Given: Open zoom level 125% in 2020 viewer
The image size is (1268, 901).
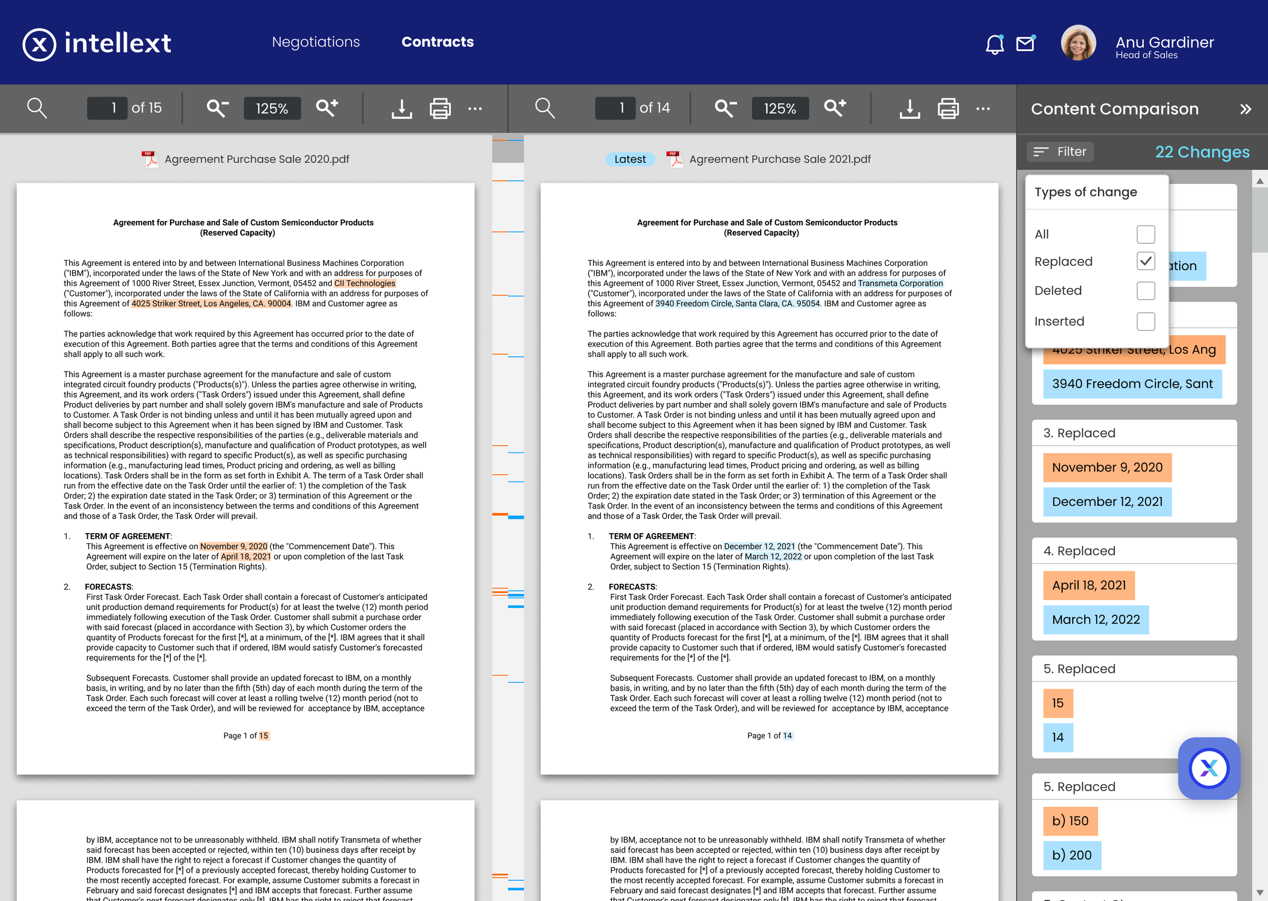Looking at the screenshot, I should 272,108.
